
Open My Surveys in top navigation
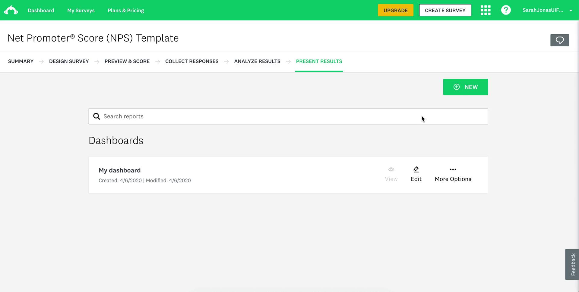point(81,11)
